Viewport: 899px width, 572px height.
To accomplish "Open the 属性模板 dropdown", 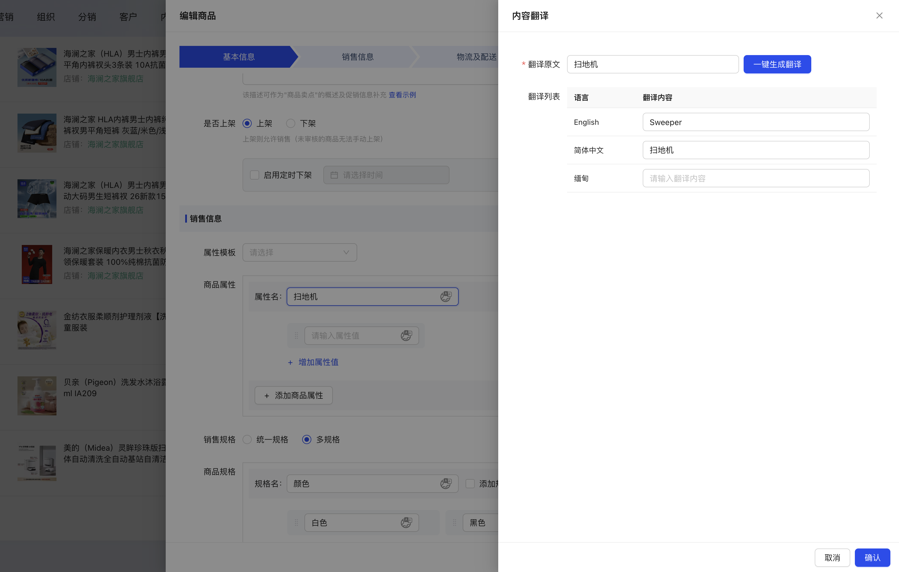I will point(299,252).
